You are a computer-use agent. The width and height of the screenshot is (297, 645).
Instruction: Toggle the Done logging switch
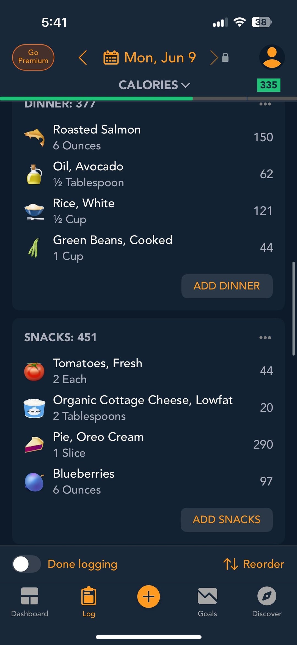point(27,564)
